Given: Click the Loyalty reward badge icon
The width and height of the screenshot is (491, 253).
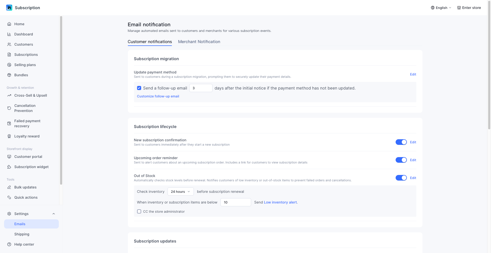Looking at the screenshot, I should tap(9, 136).
